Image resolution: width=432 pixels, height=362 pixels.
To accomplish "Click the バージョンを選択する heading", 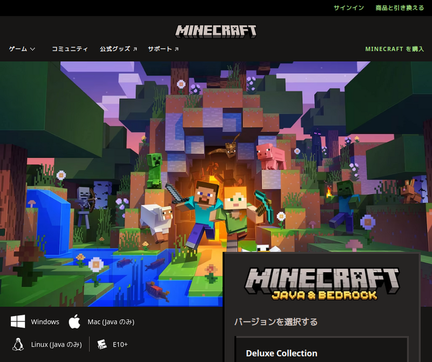I will [x=276, y=321].
